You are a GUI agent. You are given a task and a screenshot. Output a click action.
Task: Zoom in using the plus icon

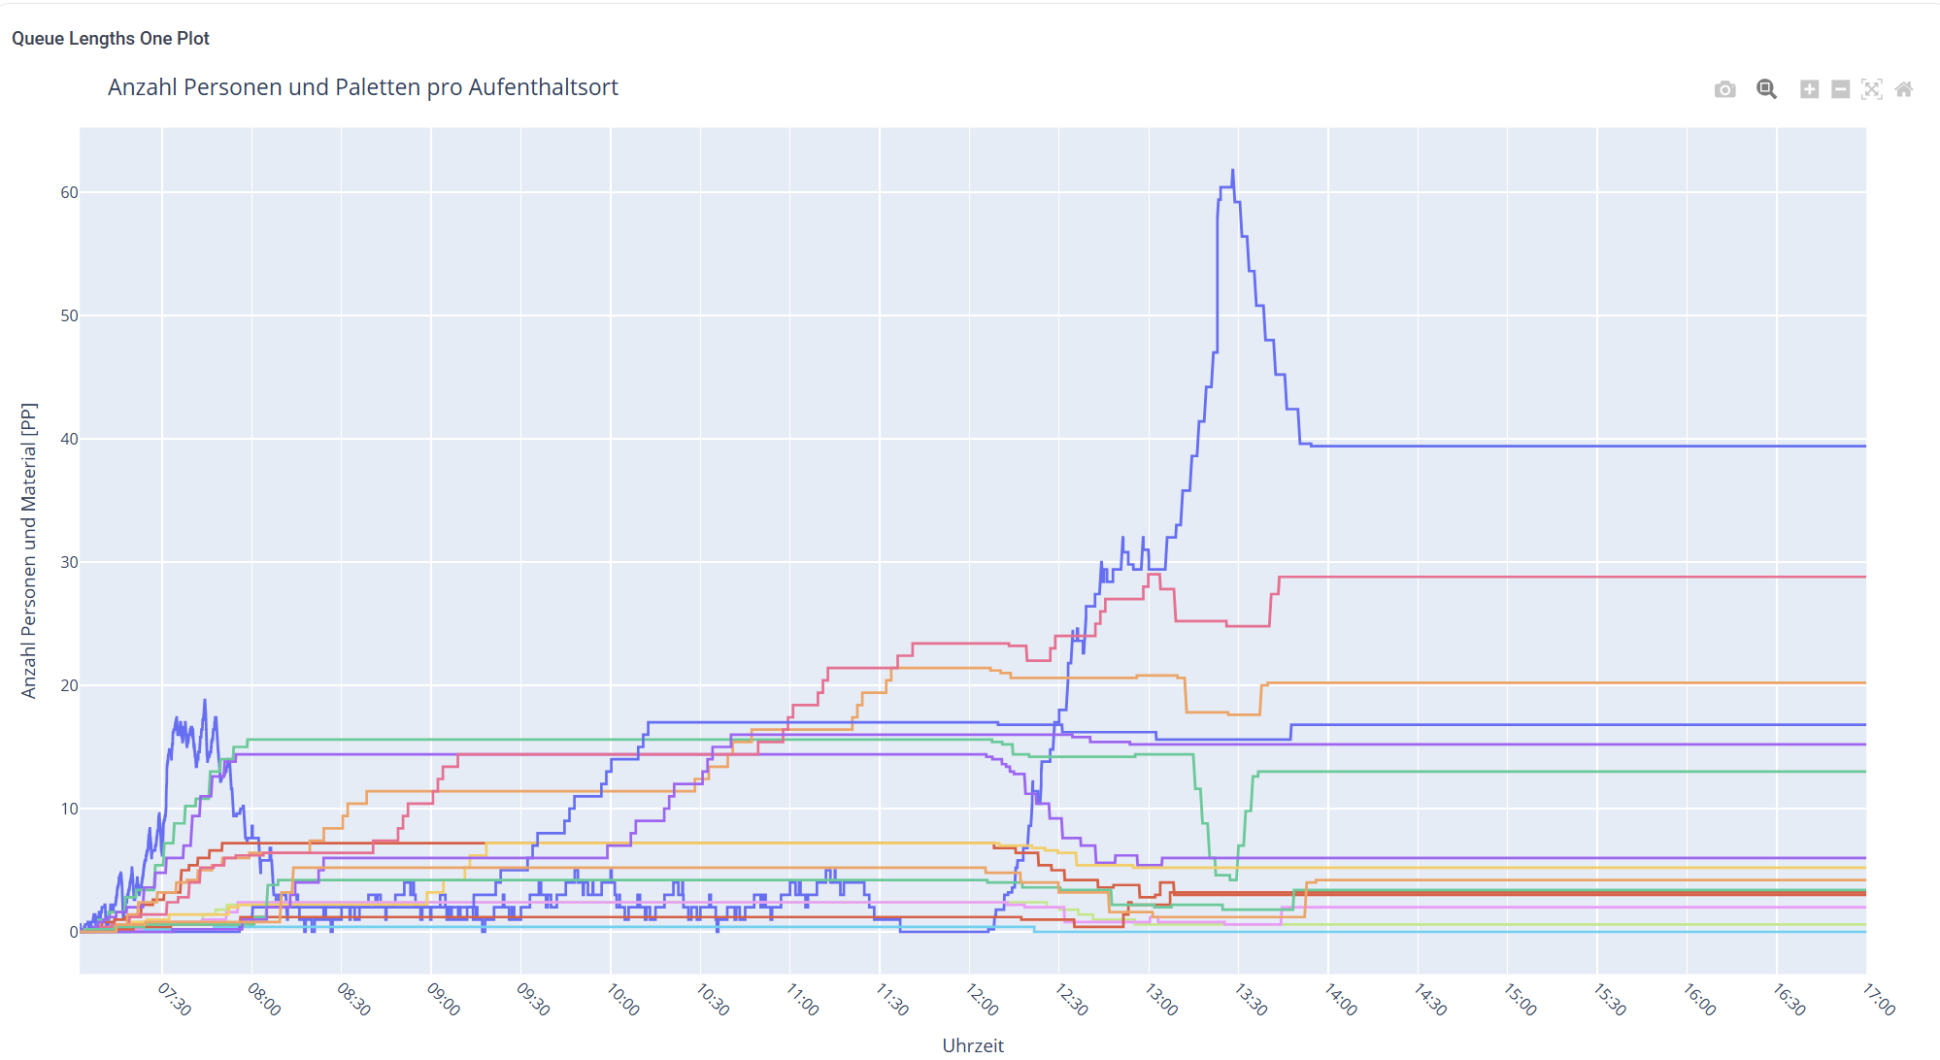point(1809,89)
